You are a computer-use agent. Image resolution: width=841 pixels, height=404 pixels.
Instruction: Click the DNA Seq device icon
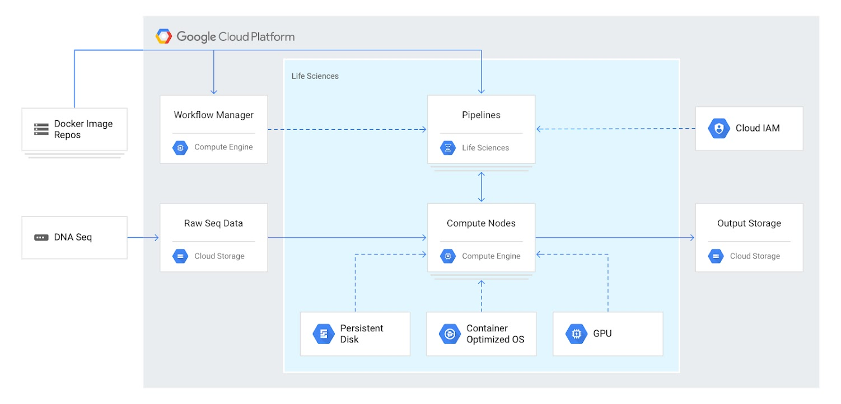41,237
